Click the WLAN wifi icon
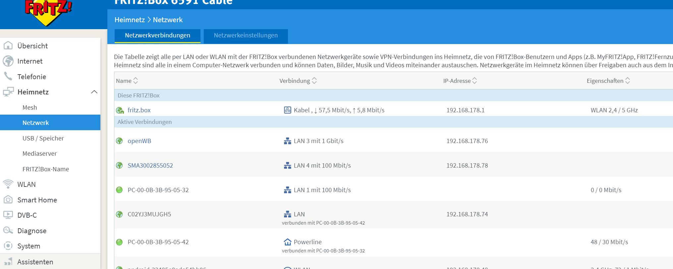 (x=8, y=184)
